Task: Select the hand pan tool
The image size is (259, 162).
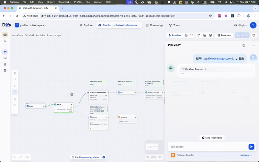Action: (x=15, y=92)
